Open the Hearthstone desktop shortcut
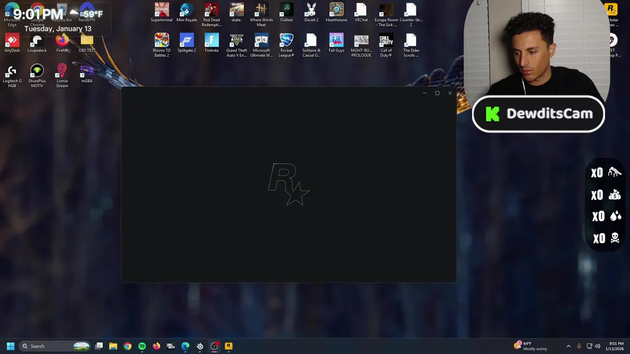The width and height of the screenshot is (630, 354). click(336, 13)
